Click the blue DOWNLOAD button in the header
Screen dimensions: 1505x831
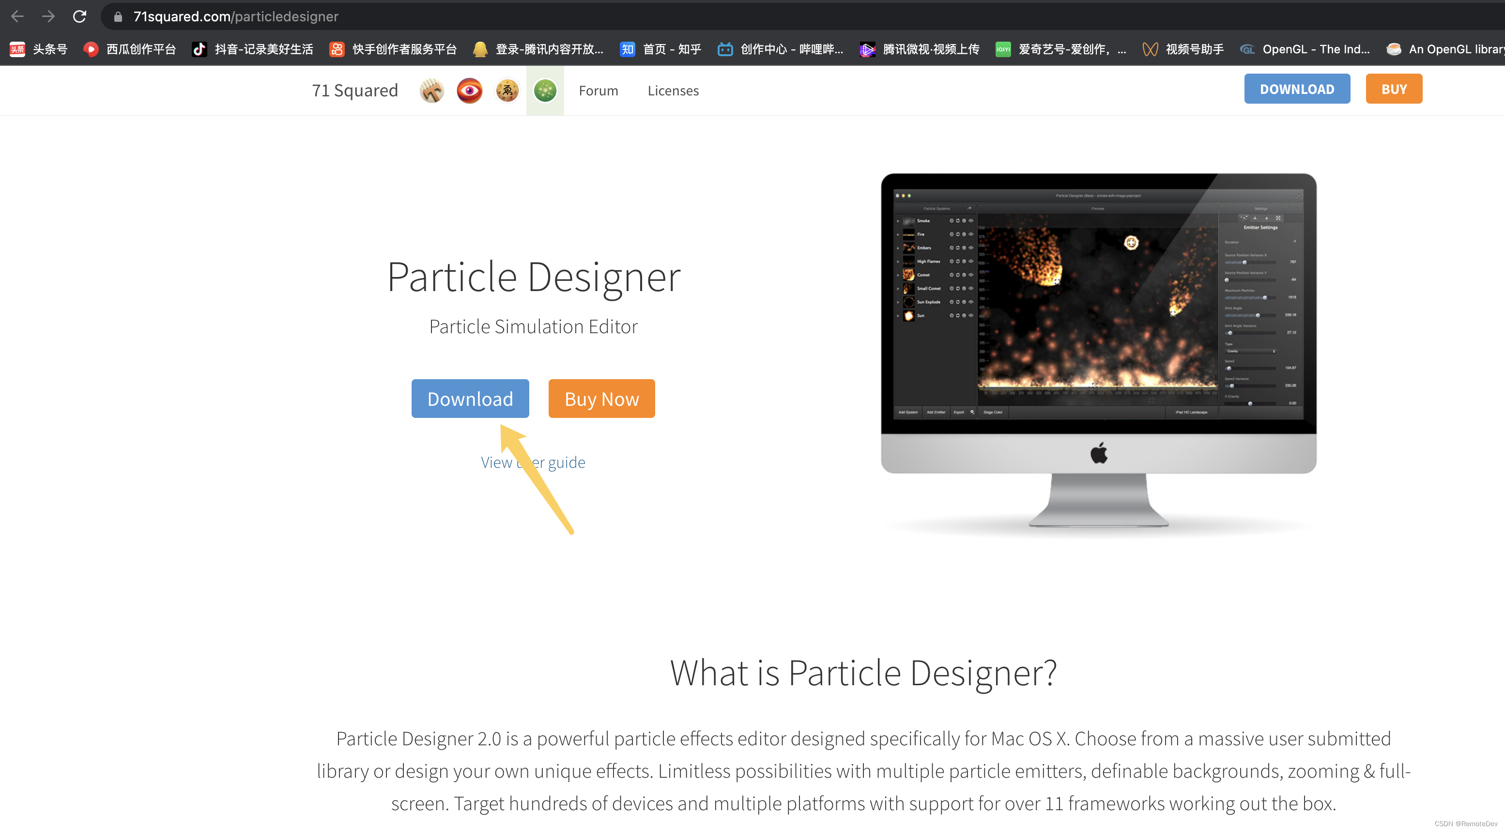click(x=1297, y=89)
